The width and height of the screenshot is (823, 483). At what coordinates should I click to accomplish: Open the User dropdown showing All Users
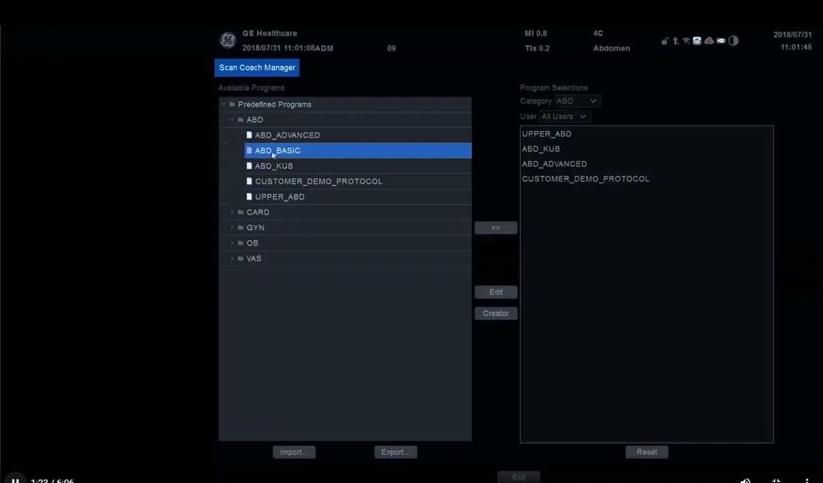pyautogui.click(x=563, y=116)
